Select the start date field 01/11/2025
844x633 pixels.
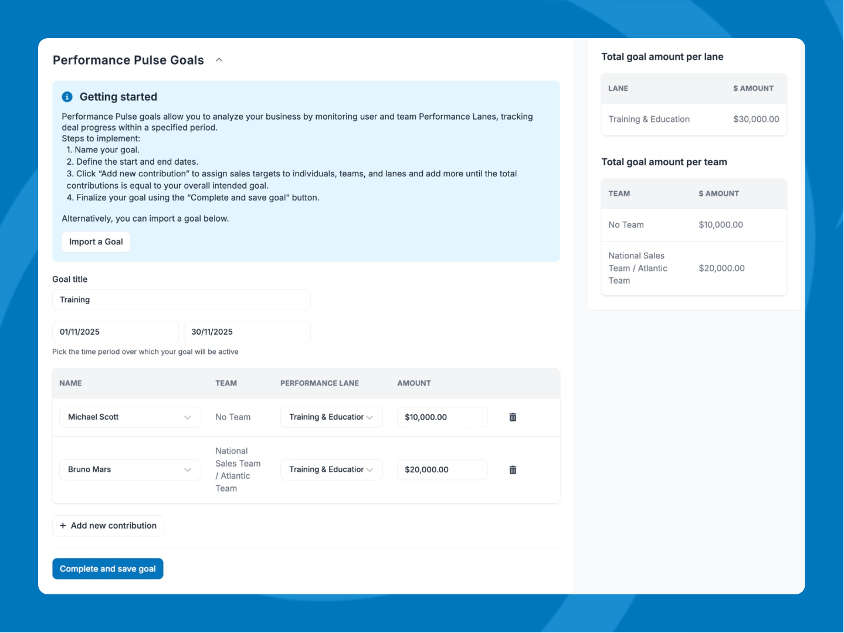pos(115,332)
